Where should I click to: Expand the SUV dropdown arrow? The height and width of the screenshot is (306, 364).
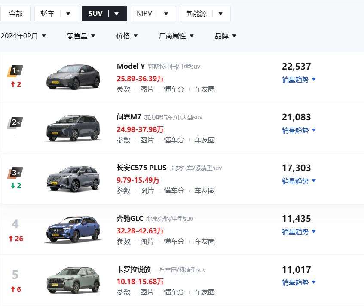[116, 14]
